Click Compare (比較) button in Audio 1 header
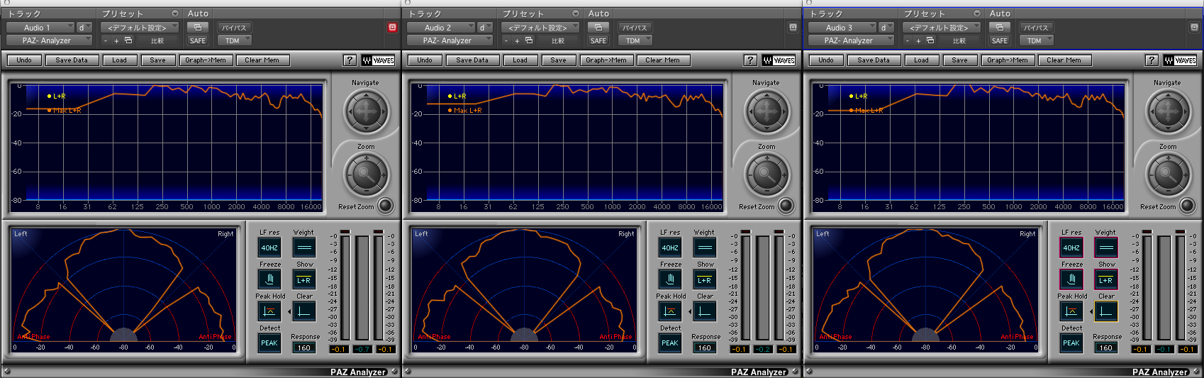Image resolution: width=1204 pixels, height=378 pixels. pyautogui.click(x=157, y=40)
